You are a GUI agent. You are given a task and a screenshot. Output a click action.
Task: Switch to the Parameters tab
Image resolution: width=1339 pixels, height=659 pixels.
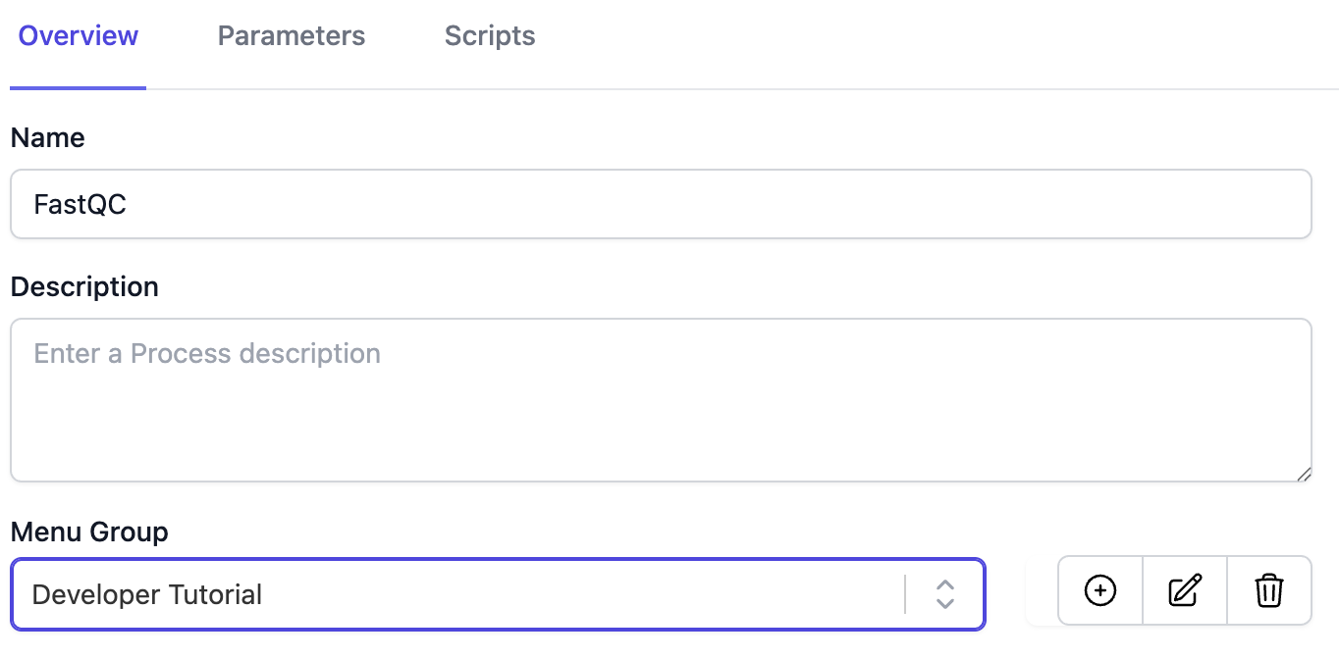pyautogui.click(x=292, y=36)
